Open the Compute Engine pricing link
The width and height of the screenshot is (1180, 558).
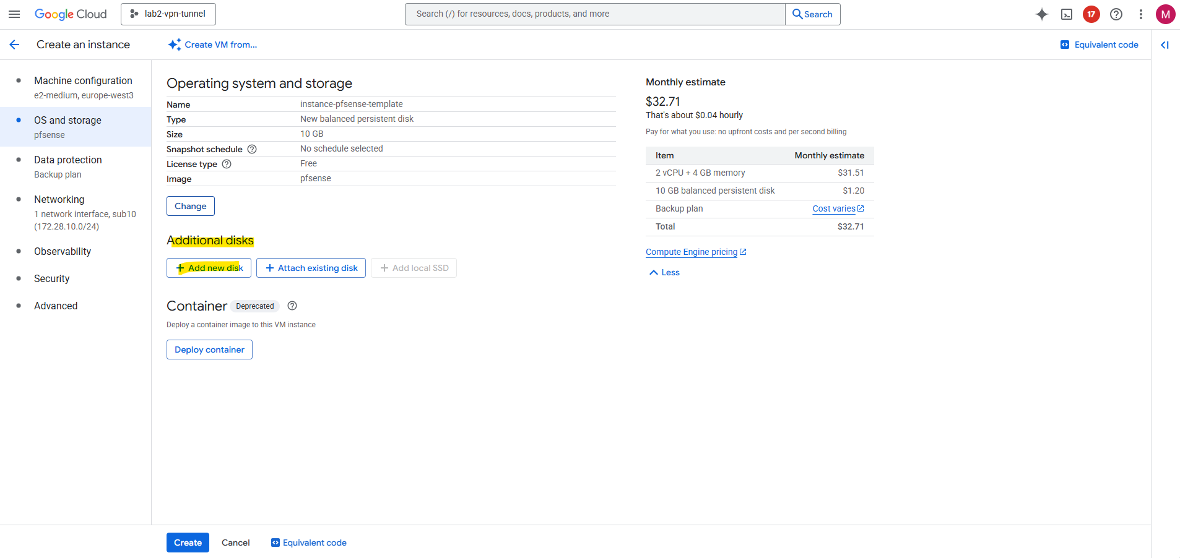(692, 252)
